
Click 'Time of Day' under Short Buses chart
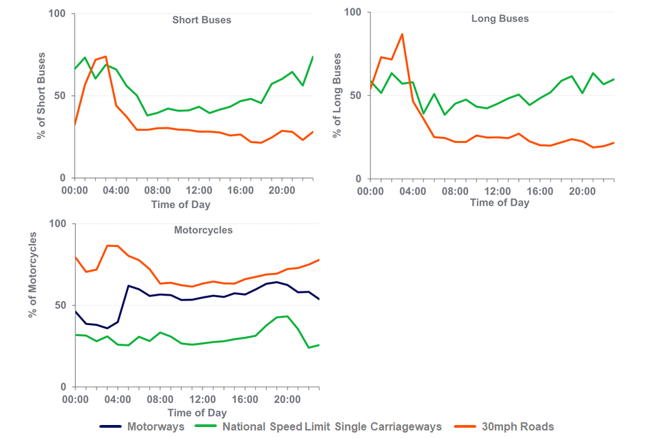181,205
